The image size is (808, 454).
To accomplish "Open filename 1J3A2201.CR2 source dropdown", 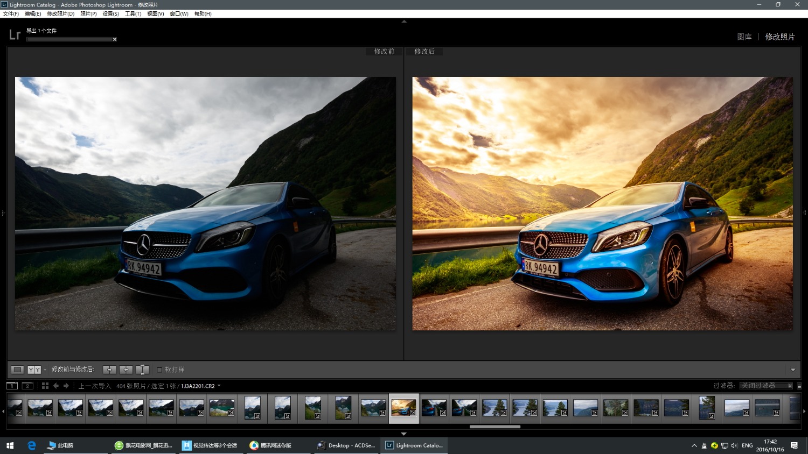I will (x=200, y=386).
